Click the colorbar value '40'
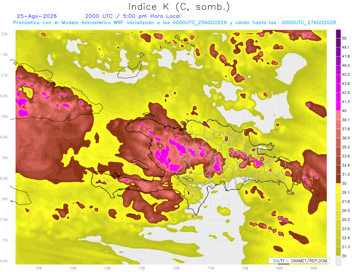 [x=345, y=111]
